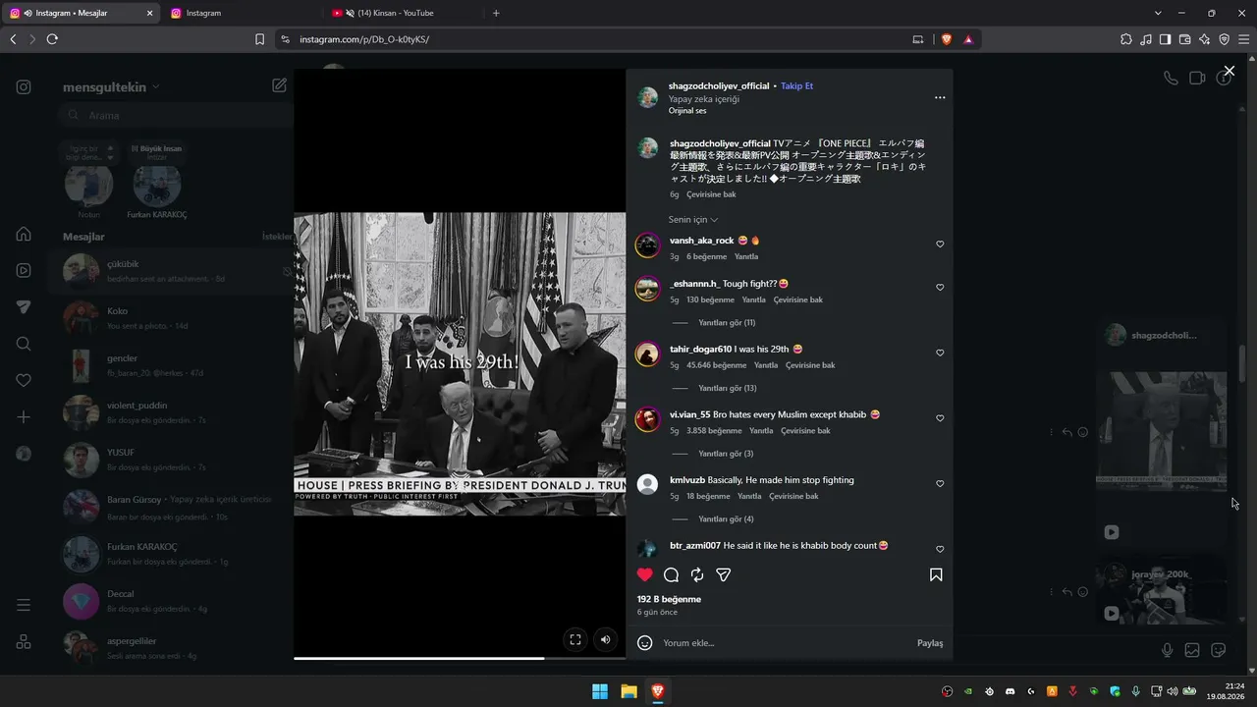The width and height of the screenshot is (1257, 707).
Task: Expand the mensgultekin account switcher
Action: tap(111, 86)
